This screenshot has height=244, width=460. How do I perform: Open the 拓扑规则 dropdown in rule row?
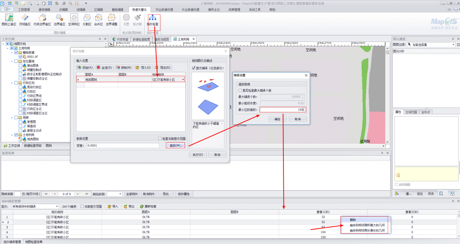(183, 80)
